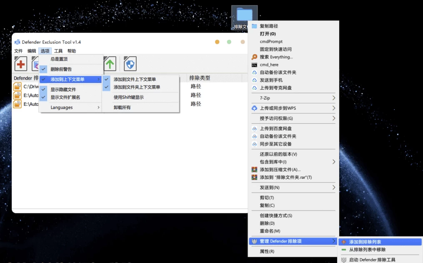Close the 选项 menu in the menu bar
423x263 pixels.
(45, 51)
